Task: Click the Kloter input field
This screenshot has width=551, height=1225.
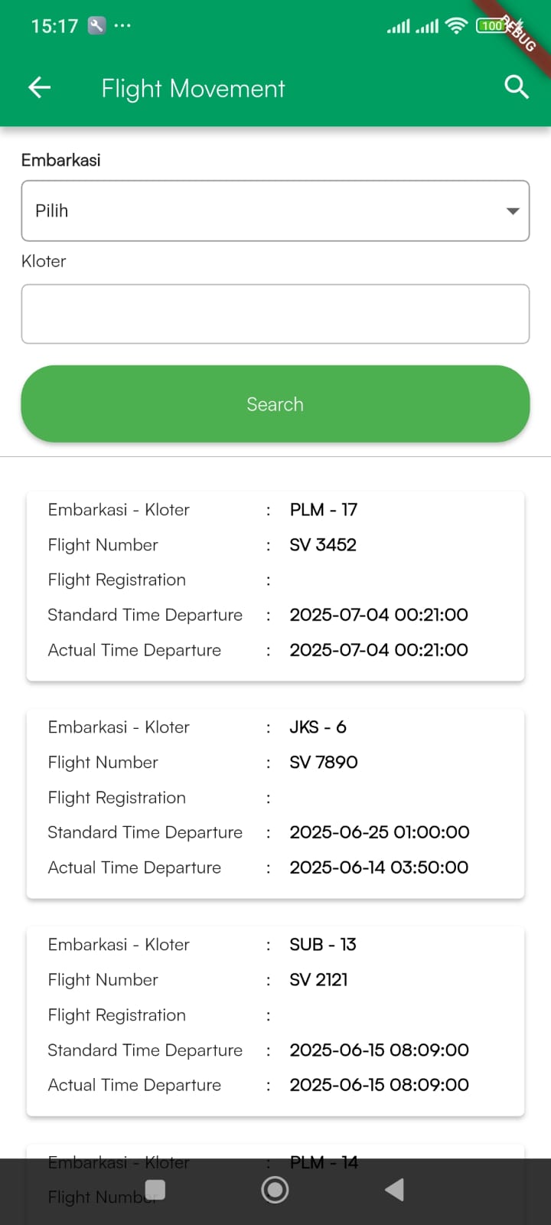Action: coord(275,314)
